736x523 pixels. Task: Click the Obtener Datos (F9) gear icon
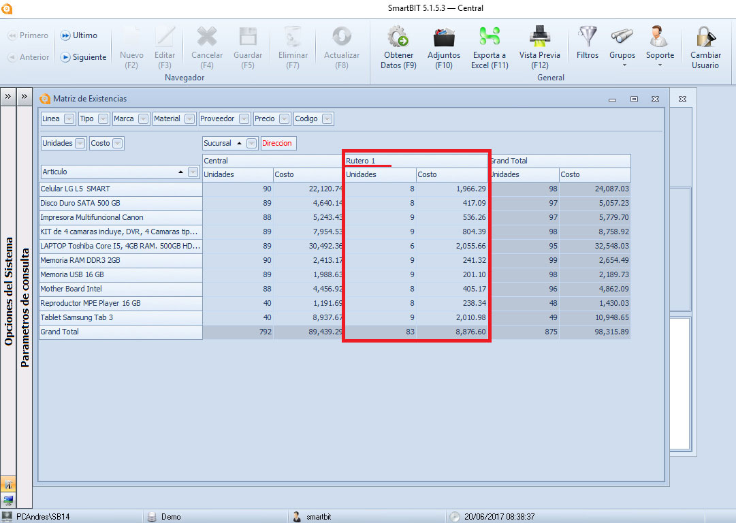pos(398,37)
